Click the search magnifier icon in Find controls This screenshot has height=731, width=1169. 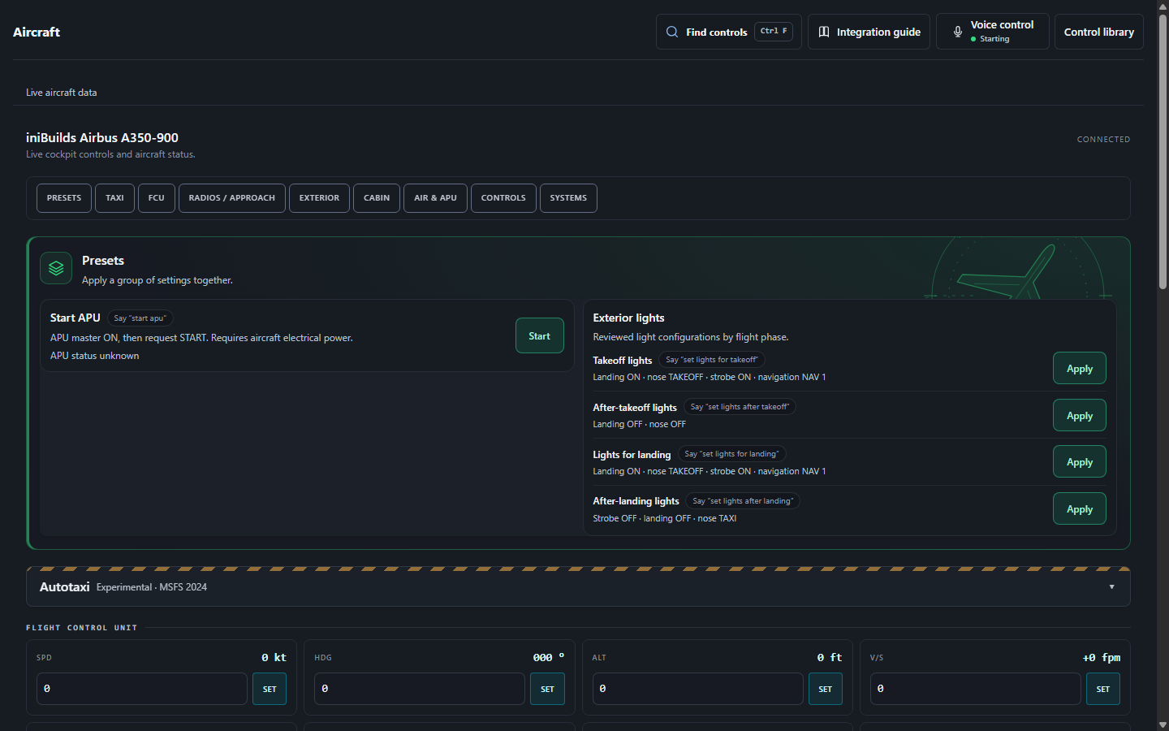tap(672, 32)
